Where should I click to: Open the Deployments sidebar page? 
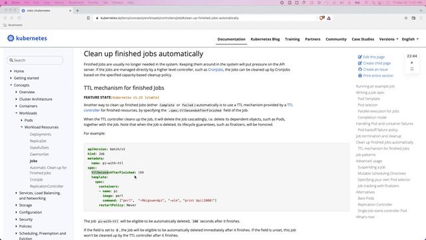coord(40,134)
